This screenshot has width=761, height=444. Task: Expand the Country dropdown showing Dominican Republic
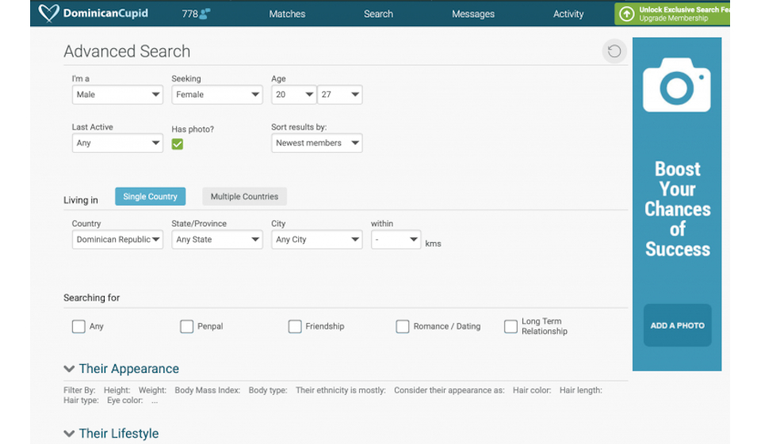tap(117, 240)
